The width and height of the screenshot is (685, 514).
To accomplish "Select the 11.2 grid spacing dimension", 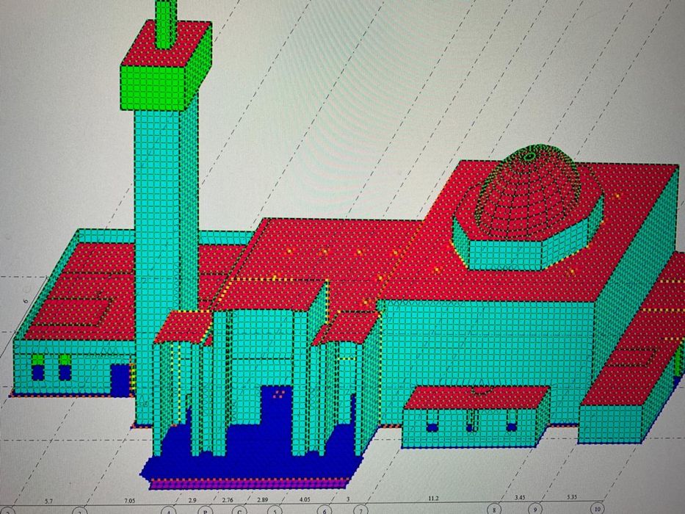I will 433,499.
